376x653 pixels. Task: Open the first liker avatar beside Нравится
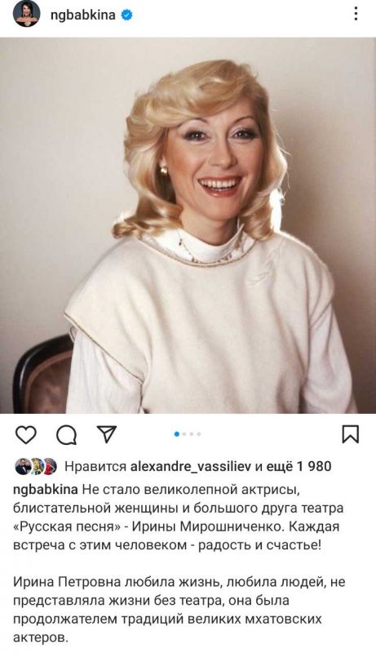[23, 466]
